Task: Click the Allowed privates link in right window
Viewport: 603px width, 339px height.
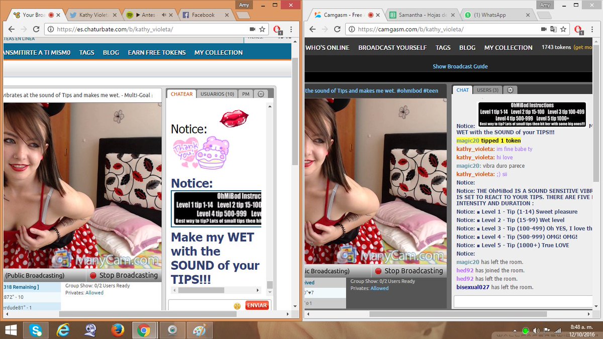Action: (x=379, y=288)
